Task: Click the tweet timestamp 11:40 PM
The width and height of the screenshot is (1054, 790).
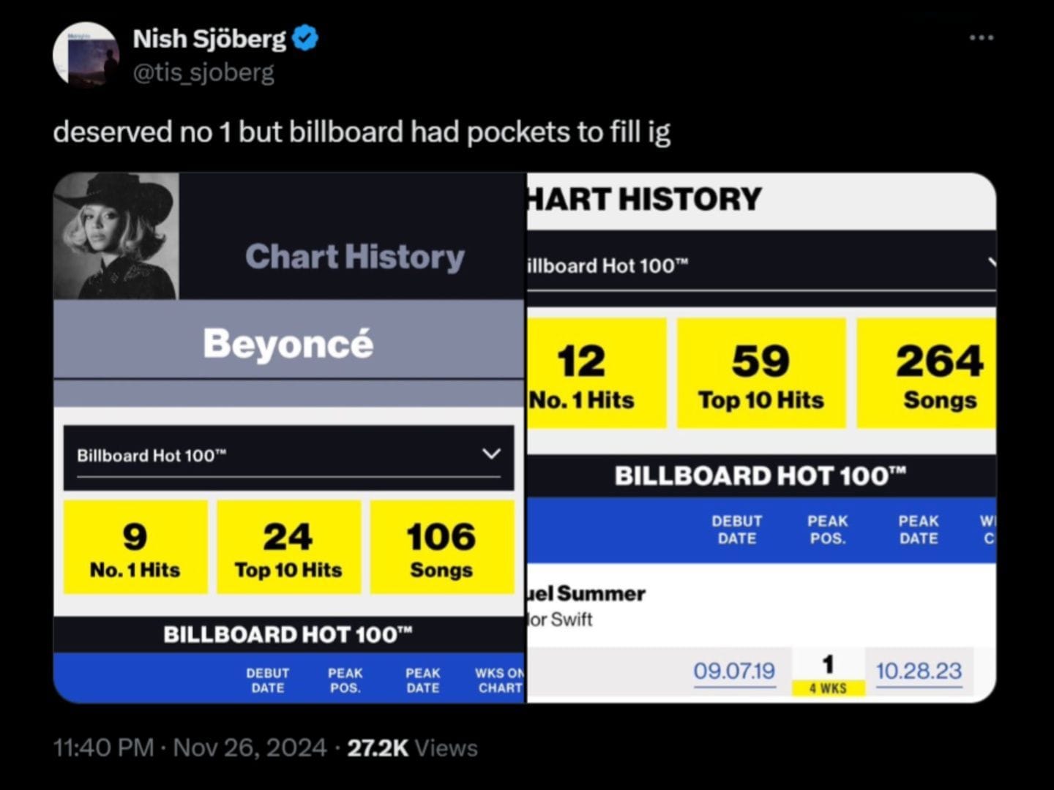Action: pos(102,748)
